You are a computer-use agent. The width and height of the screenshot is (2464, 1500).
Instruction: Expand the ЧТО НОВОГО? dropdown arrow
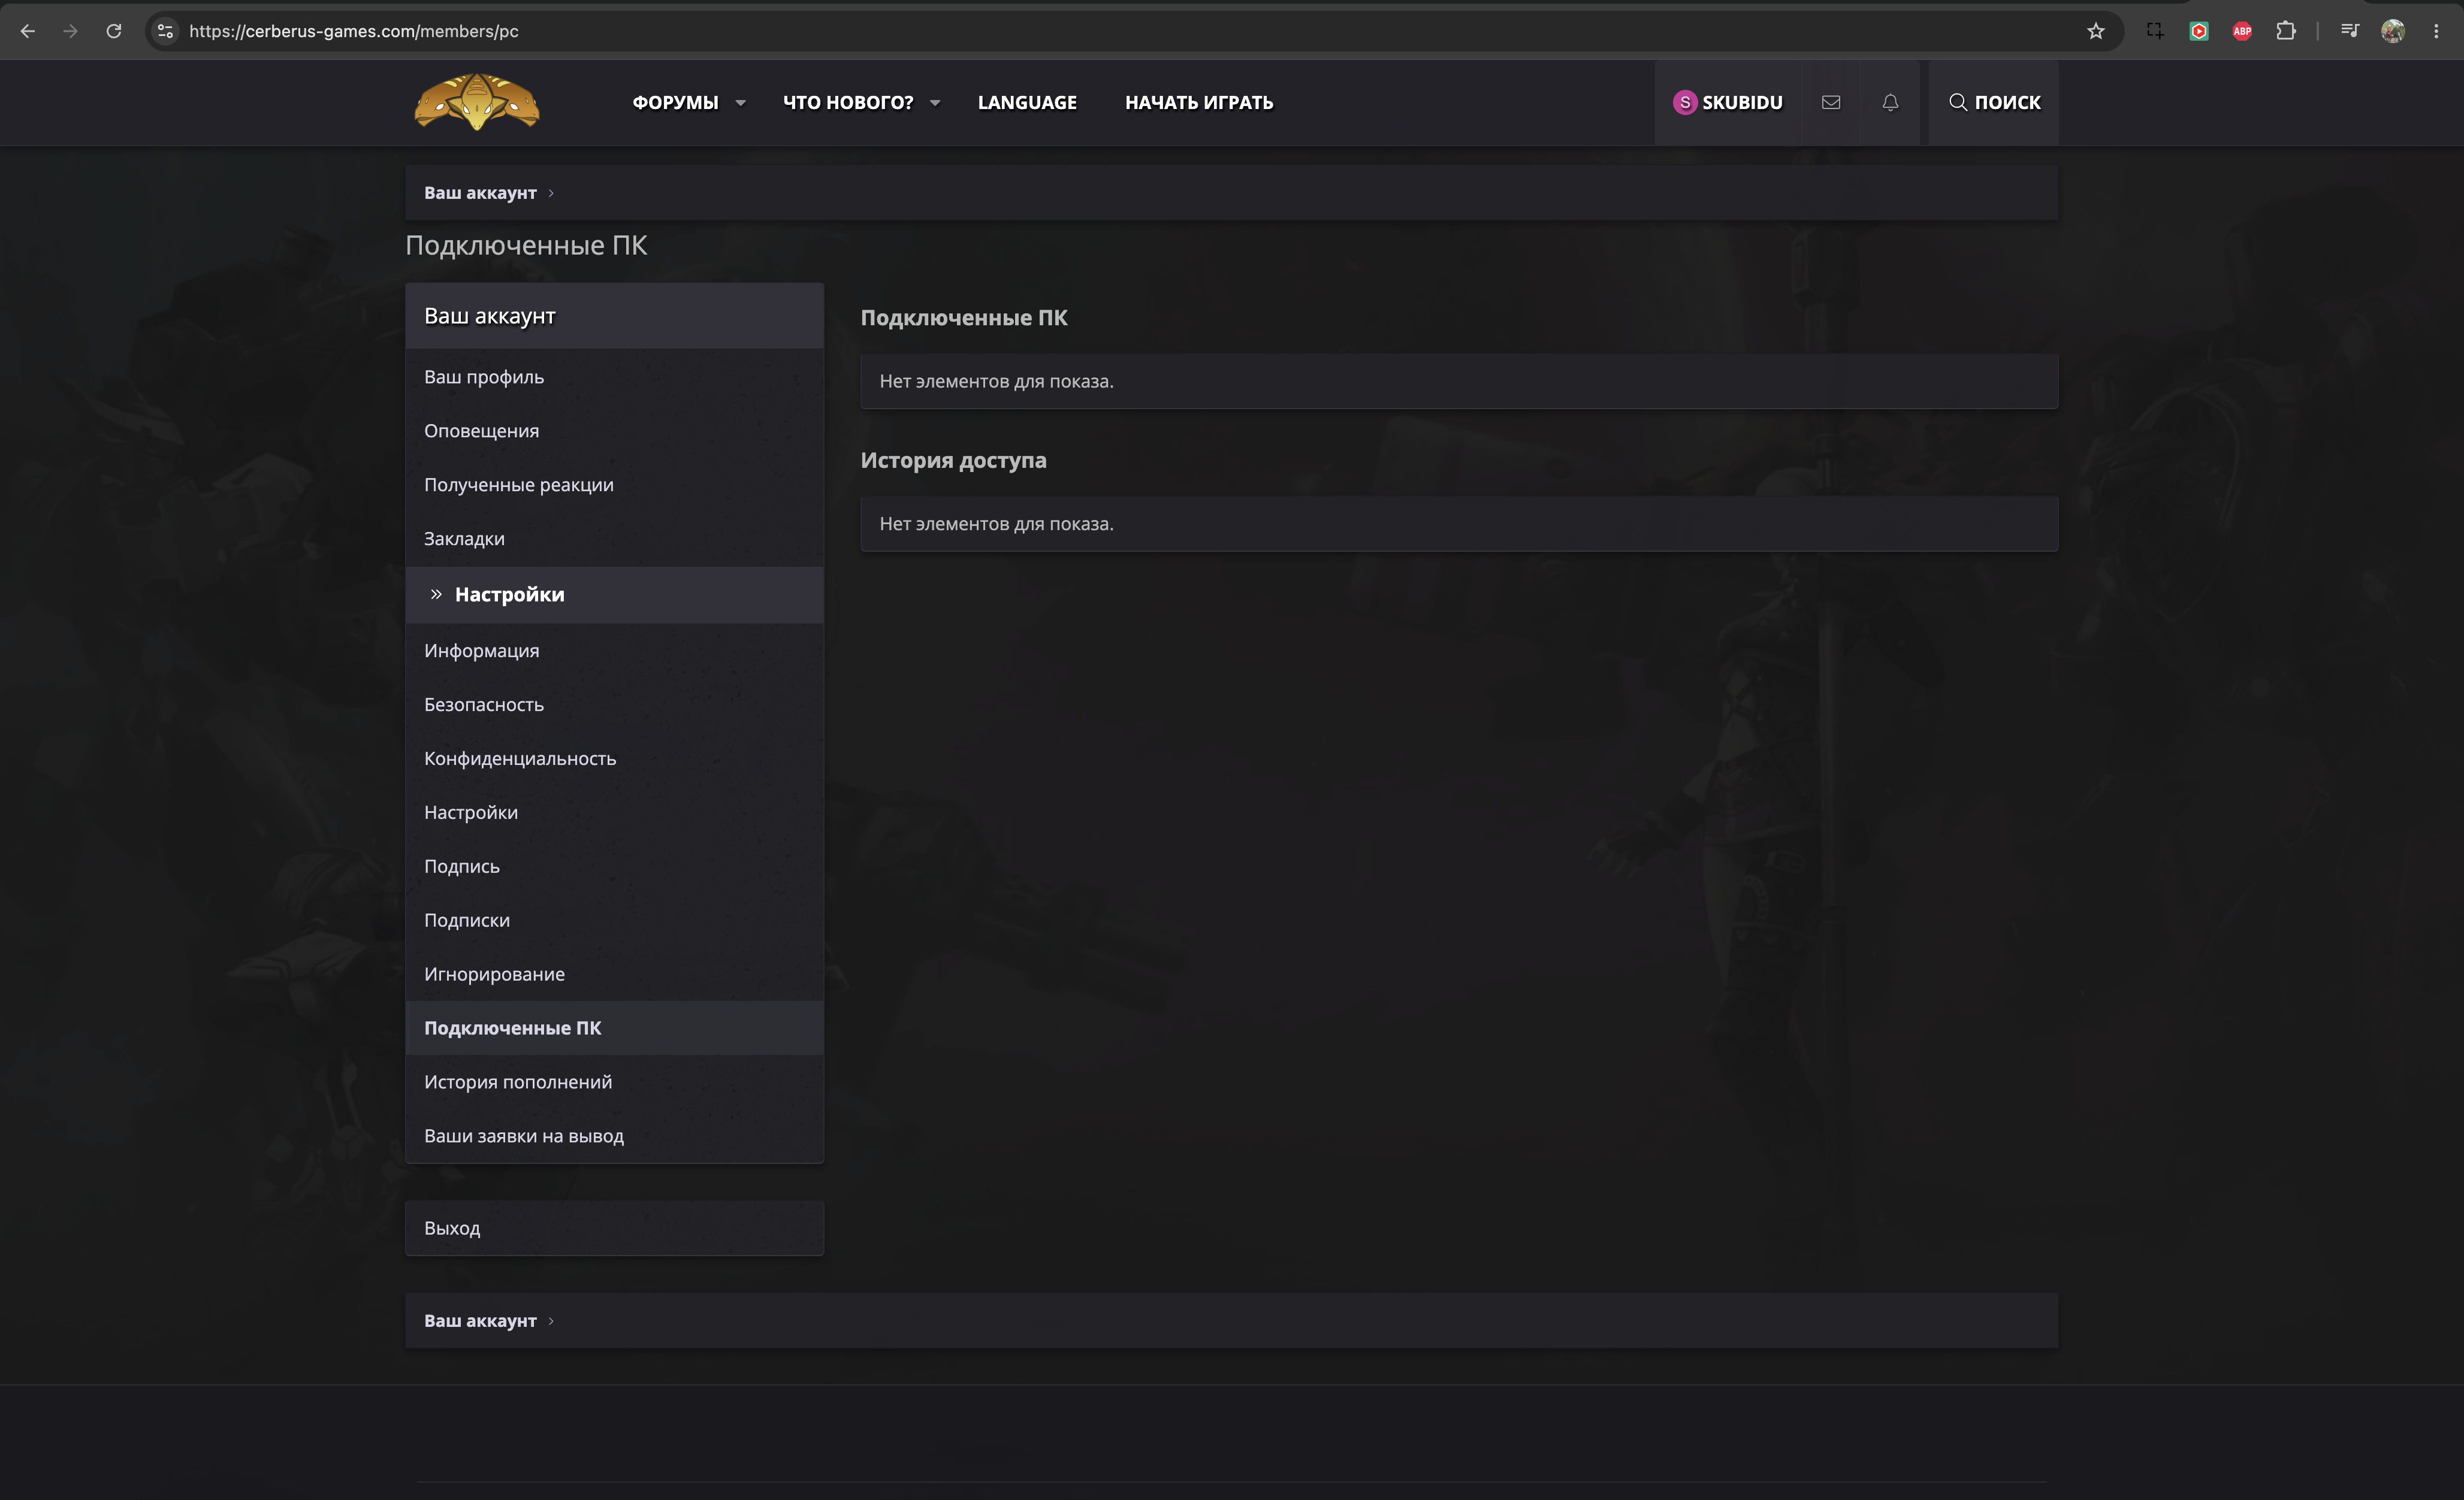[935, 103]
